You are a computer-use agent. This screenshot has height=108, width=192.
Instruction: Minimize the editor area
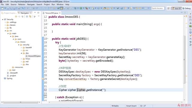pos(181,13)
